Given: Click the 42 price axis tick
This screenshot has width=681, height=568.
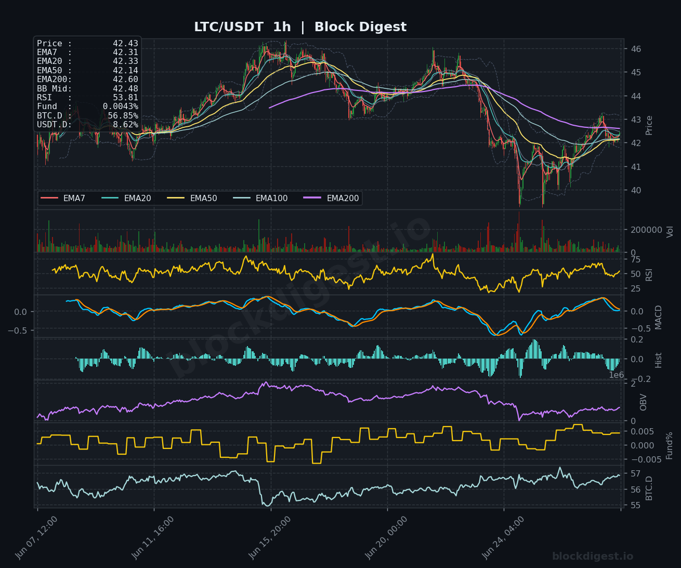Looking at the screenshot, I should click(636, 143).
